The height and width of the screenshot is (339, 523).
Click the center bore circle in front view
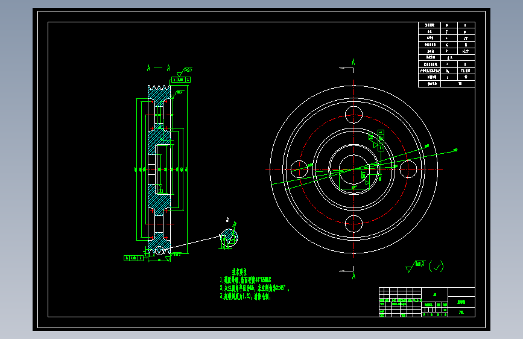[x=353, y=169]
